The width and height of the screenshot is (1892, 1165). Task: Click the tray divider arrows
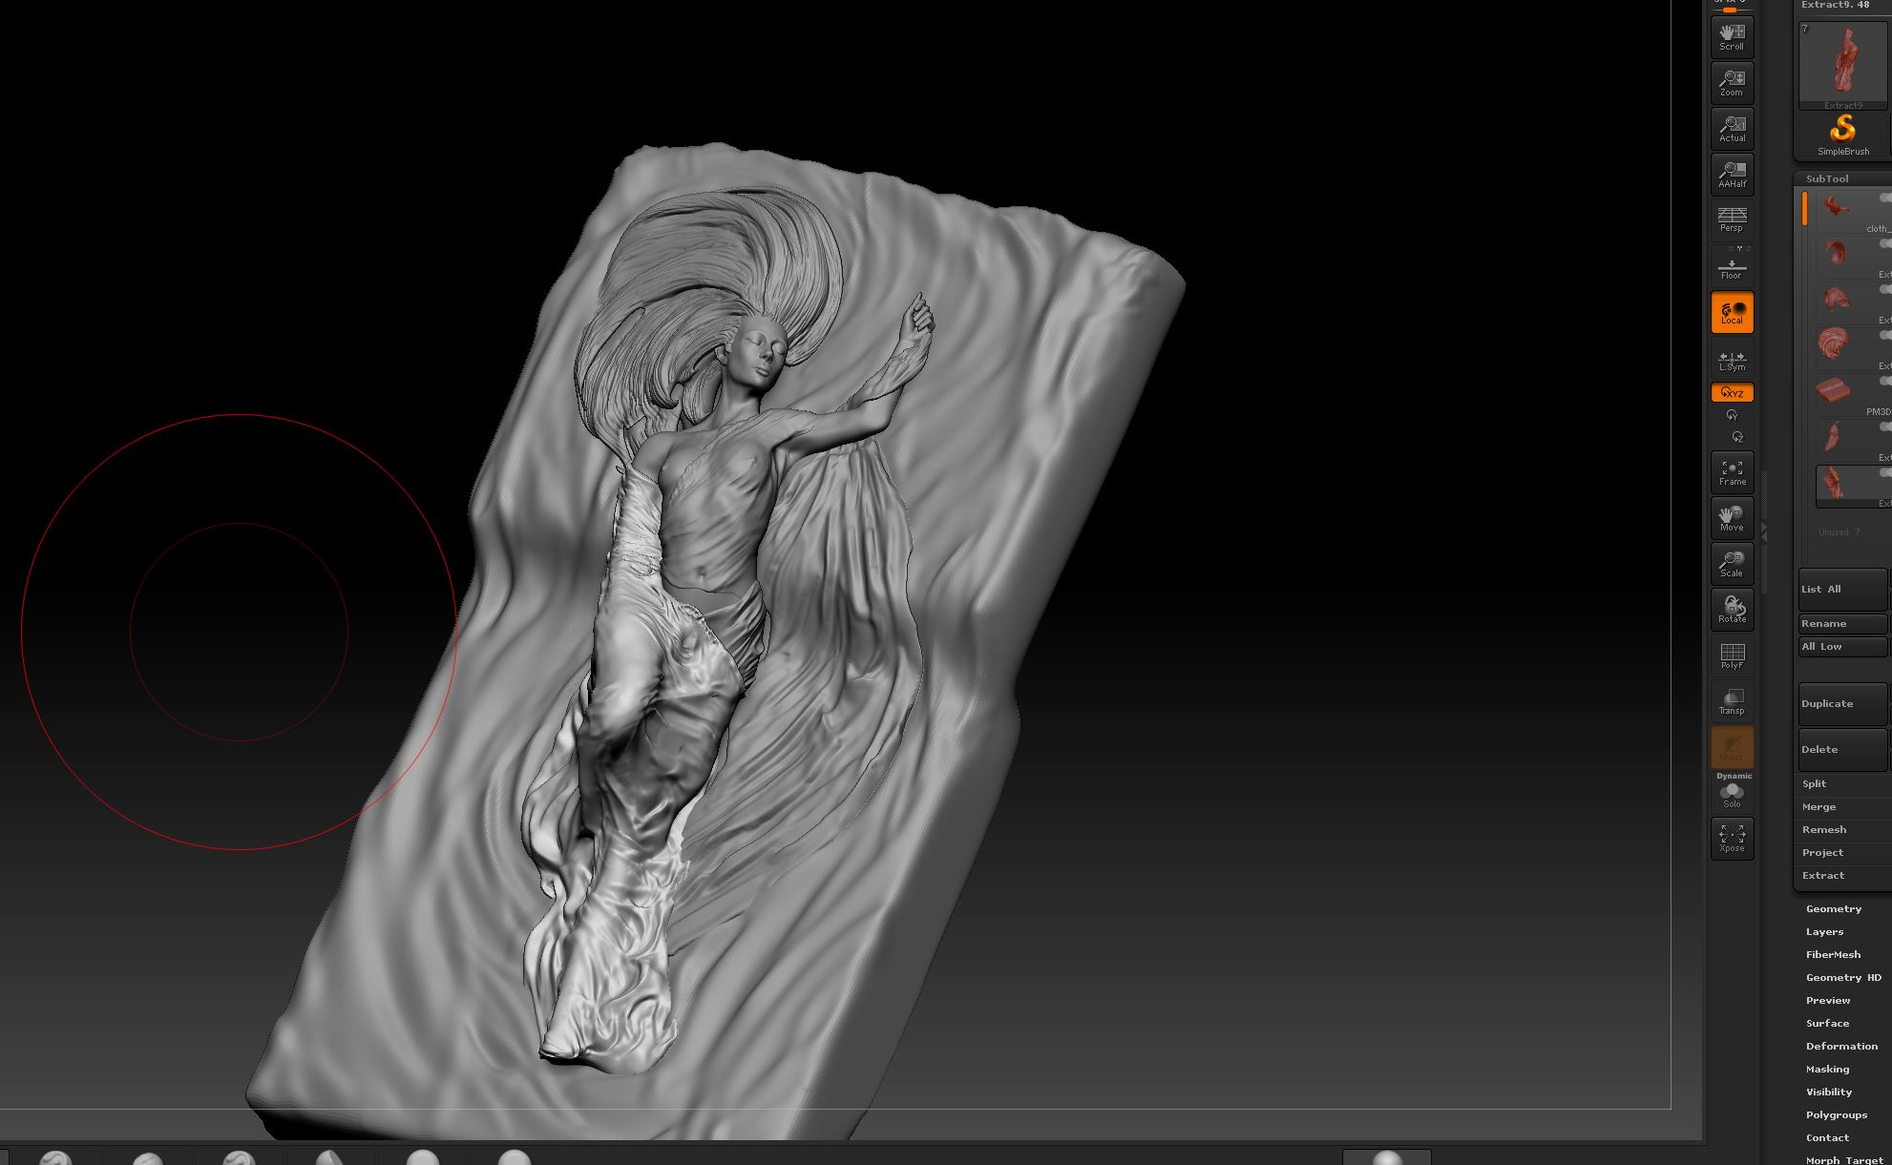1763,531
